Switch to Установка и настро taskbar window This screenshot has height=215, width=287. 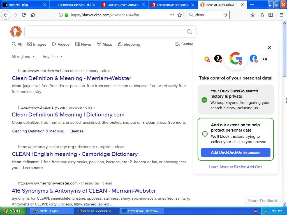coord(142,211)
